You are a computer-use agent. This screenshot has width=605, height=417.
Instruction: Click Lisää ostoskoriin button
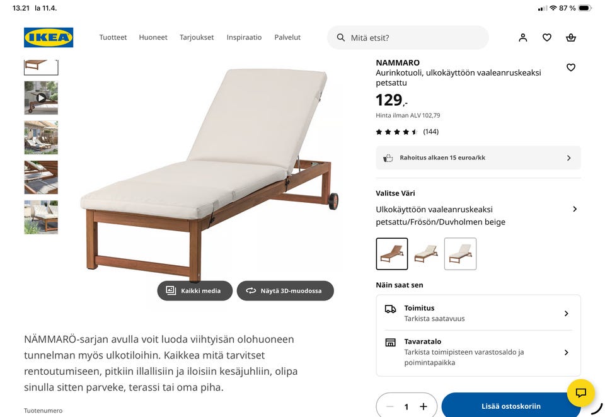tap(511, 406)
